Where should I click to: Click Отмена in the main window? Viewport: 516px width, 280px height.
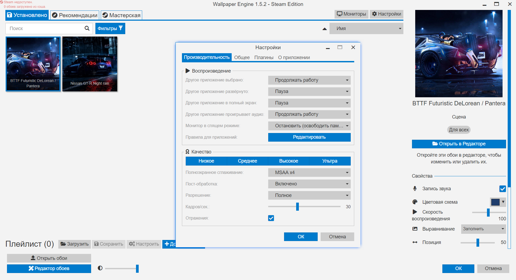[x=493, y=268]
